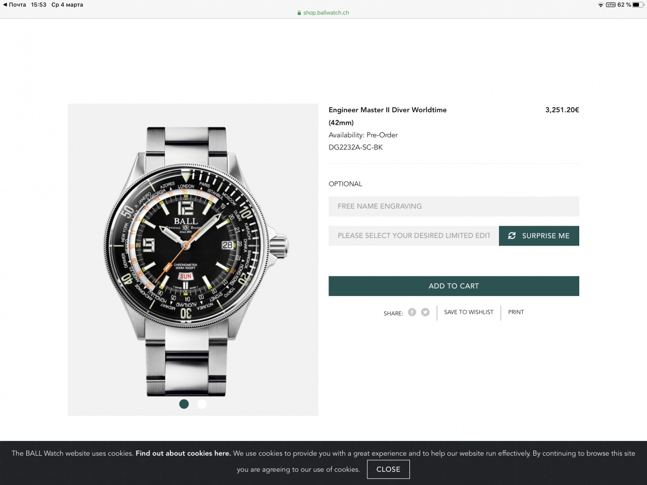Click the Twitter share icon
Image resolution: width=647 pixels, height=485 pixels.
click(x=425, y=312)
